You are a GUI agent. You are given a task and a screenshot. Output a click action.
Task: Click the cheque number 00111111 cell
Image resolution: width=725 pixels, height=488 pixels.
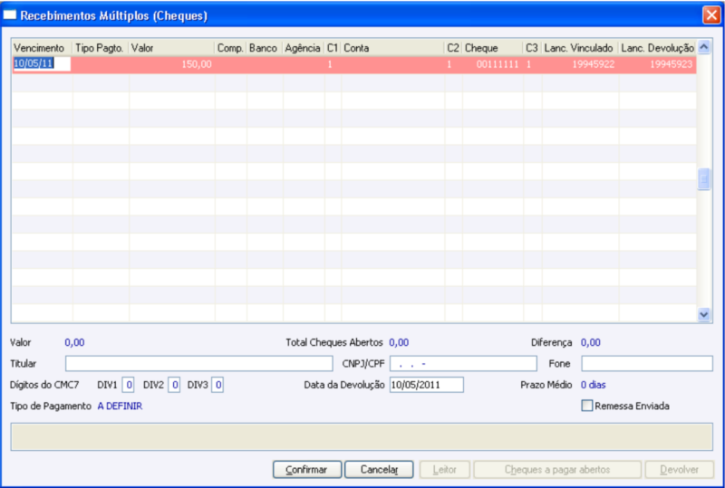pos(493,64)
